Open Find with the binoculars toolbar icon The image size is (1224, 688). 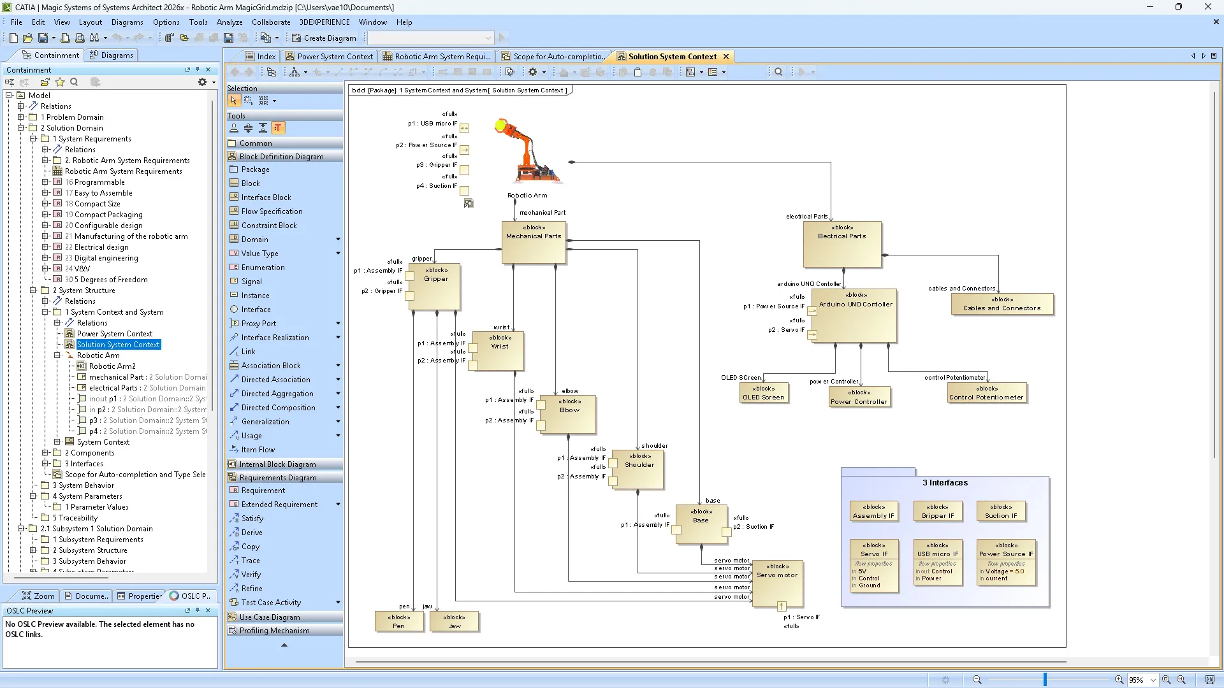click(94, 38)
